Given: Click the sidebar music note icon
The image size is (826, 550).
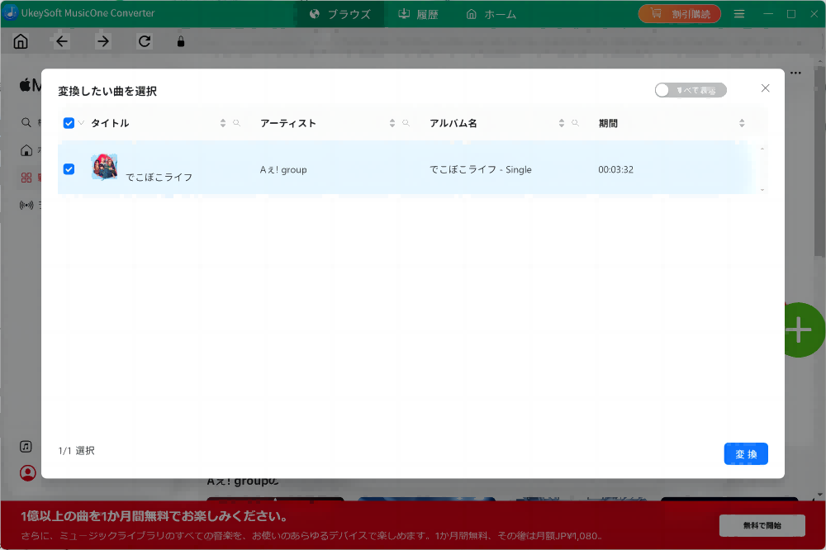Looking at the screenshot, I should click(x=26, y=447).
